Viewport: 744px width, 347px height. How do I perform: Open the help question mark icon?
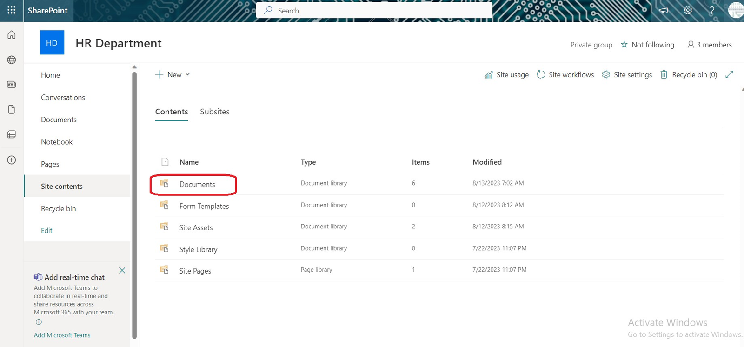711,10
